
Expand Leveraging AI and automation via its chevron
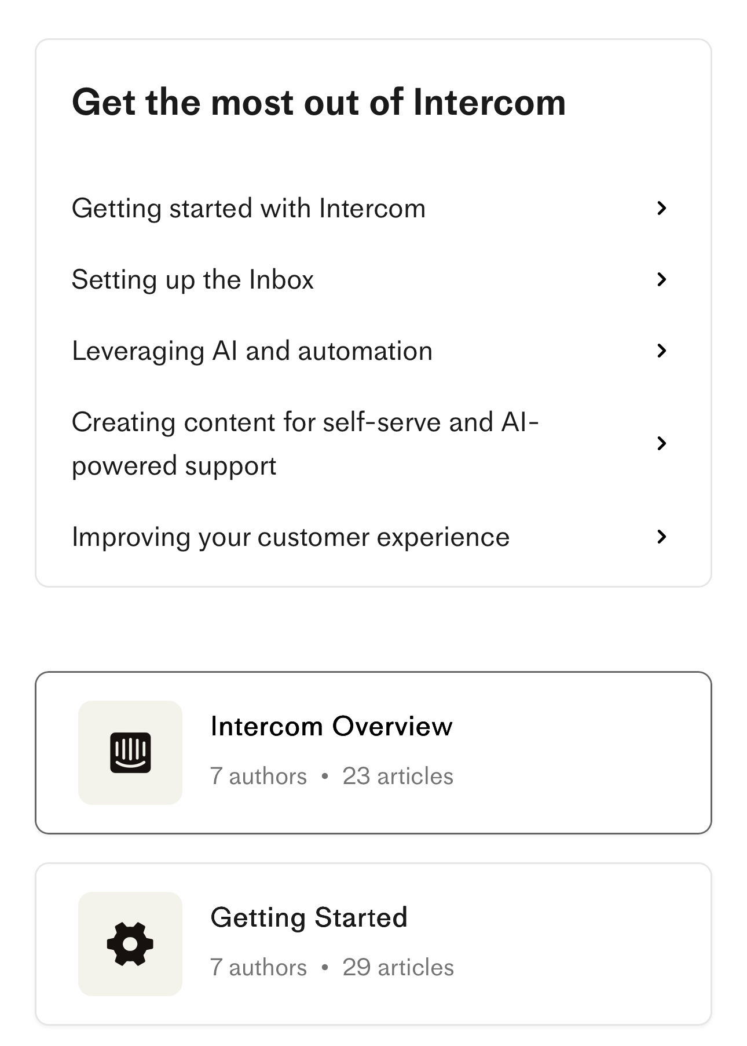point(661,351)
